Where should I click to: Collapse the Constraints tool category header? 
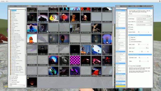(x=120, y=11)
